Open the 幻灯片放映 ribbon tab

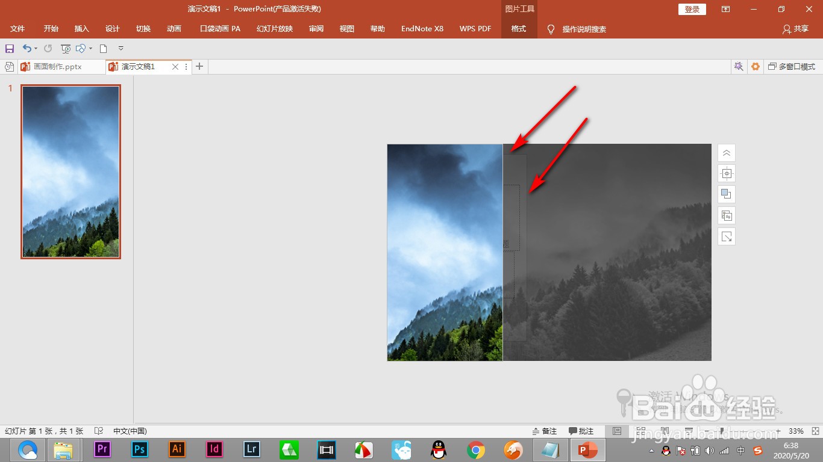pyautogui.click(x=275, y=29)
